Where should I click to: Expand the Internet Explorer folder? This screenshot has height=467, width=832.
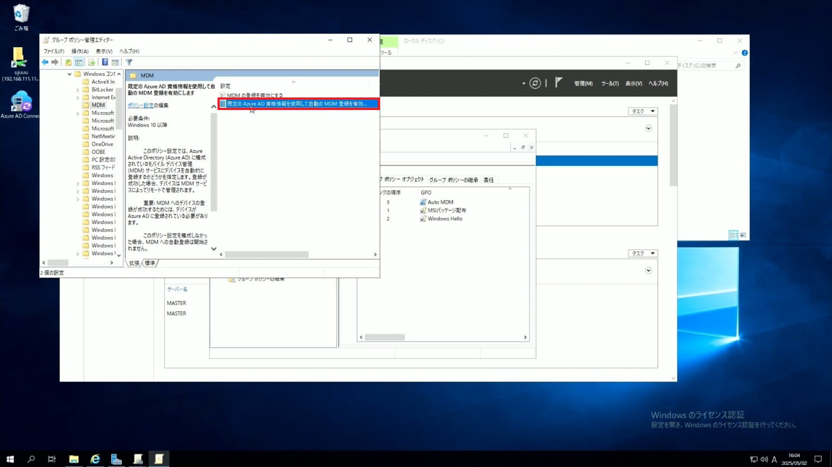(x=78, y=98)
